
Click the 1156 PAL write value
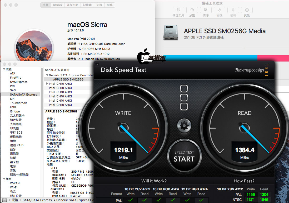point(251,195)
